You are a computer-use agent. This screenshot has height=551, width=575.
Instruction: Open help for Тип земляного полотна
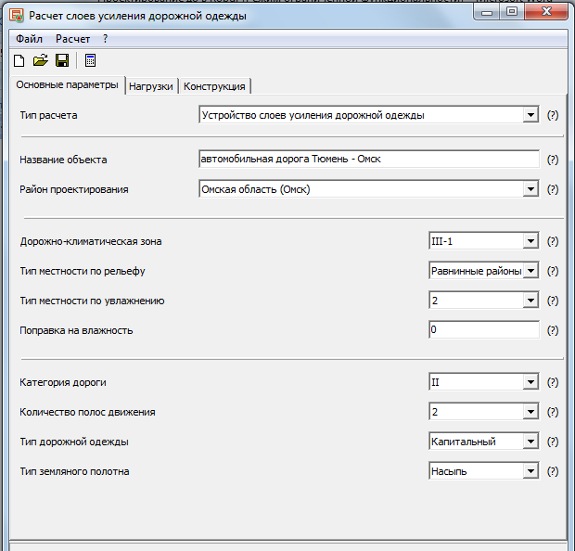point(553,471)
